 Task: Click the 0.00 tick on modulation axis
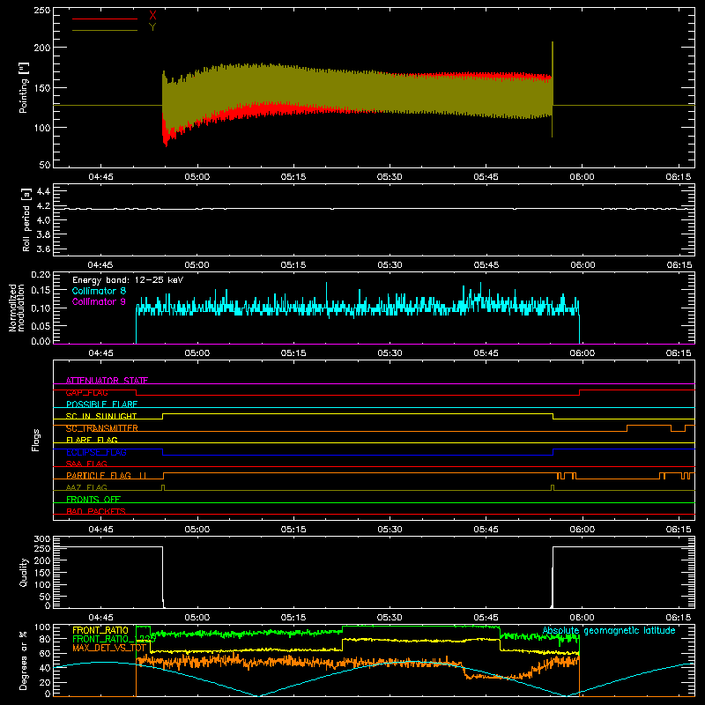click(41, 341)
